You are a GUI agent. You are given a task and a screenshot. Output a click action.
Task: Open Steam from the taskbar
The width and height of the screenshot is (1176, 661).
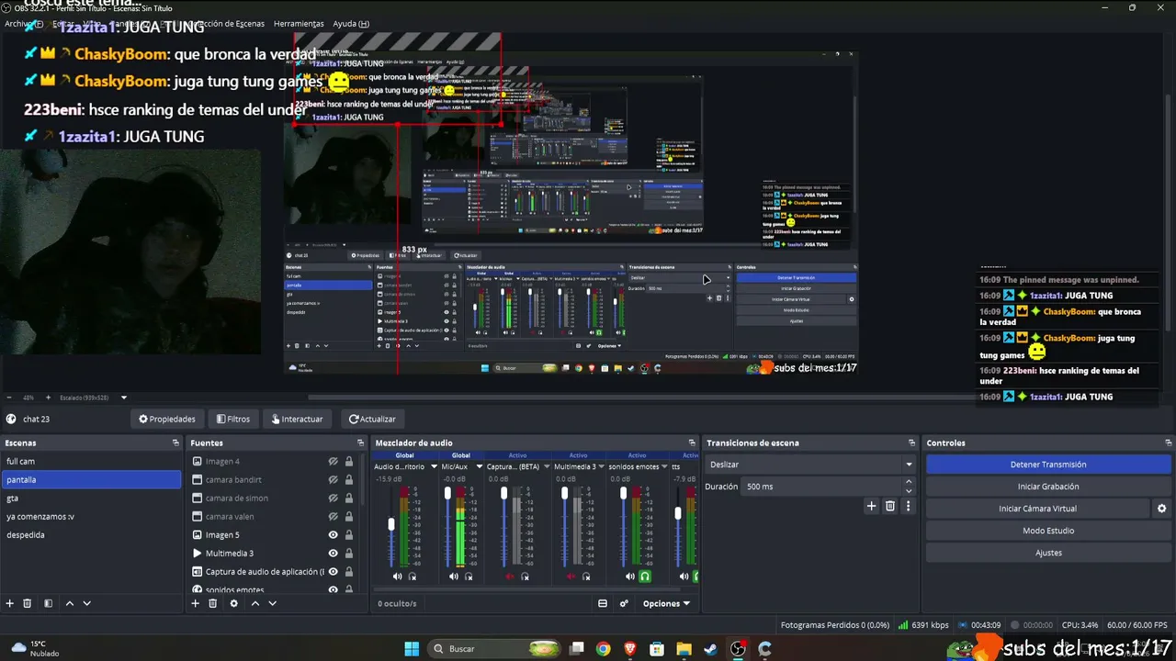point(710,649)
